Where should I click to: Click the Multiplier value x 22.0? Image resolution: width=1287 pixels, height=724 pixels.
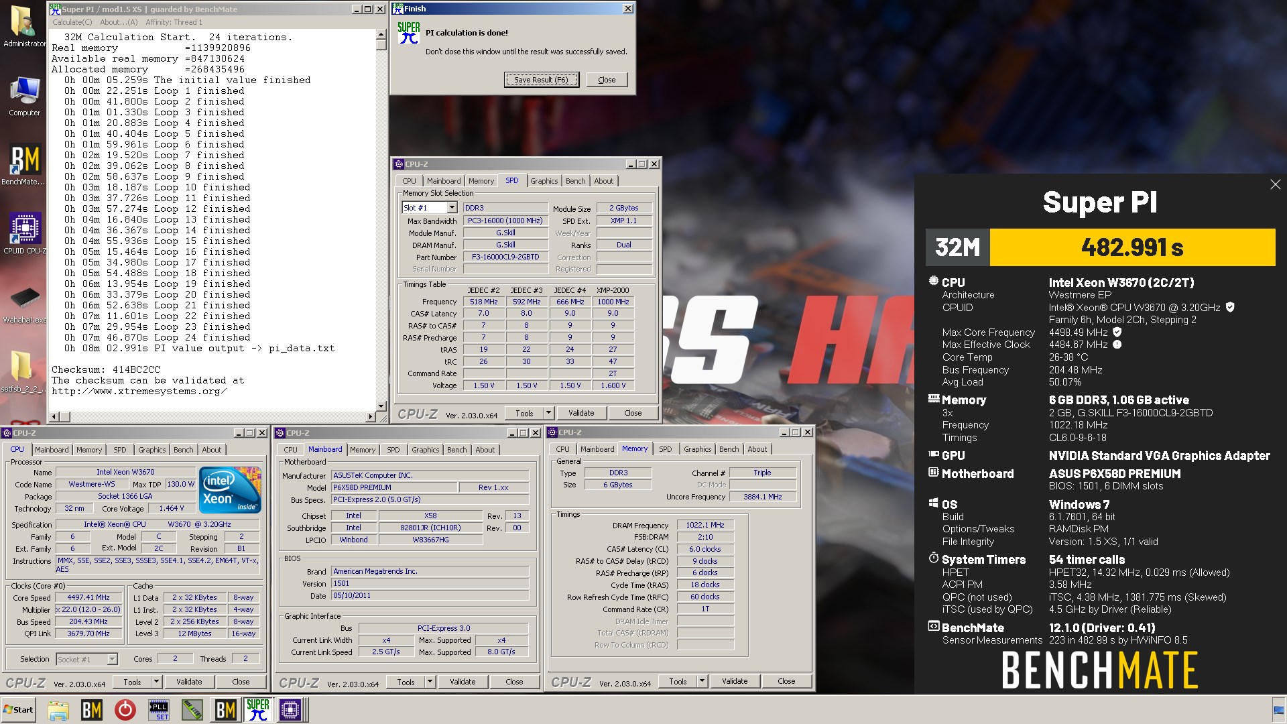(x=88, y=609)
